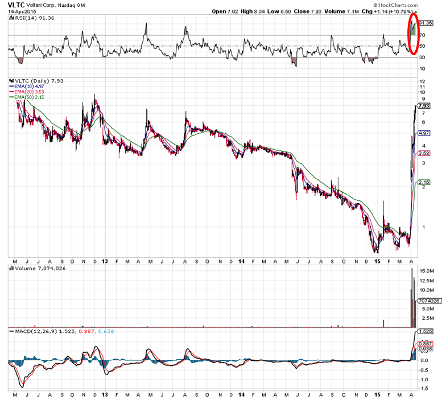
Task: Select the RSI(14) 91.36 legend label
Action: (x=34, y=18)
